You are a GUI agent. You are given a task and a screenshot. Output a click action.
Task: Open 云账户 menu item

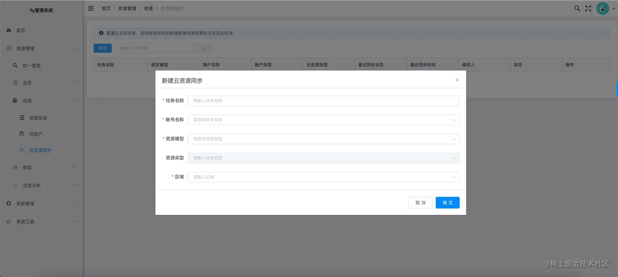[36, 134]
